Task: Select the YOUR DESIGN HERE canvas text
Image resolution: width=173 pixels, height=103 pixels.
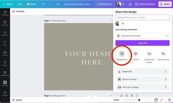Action: pos(89,58)
